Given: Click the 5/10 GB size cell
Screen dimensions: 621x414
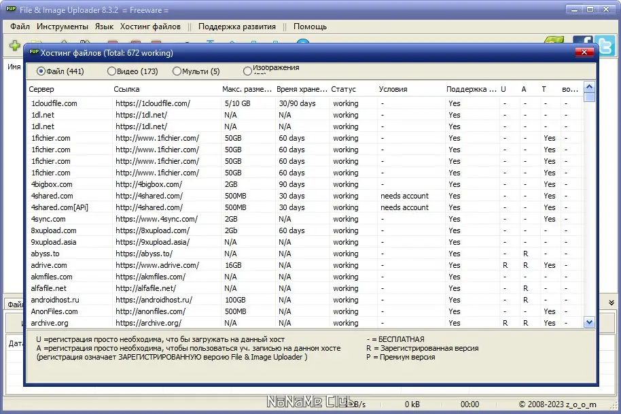Looking at the screenshot, I should pyautogui.click(x=237, y=103).
